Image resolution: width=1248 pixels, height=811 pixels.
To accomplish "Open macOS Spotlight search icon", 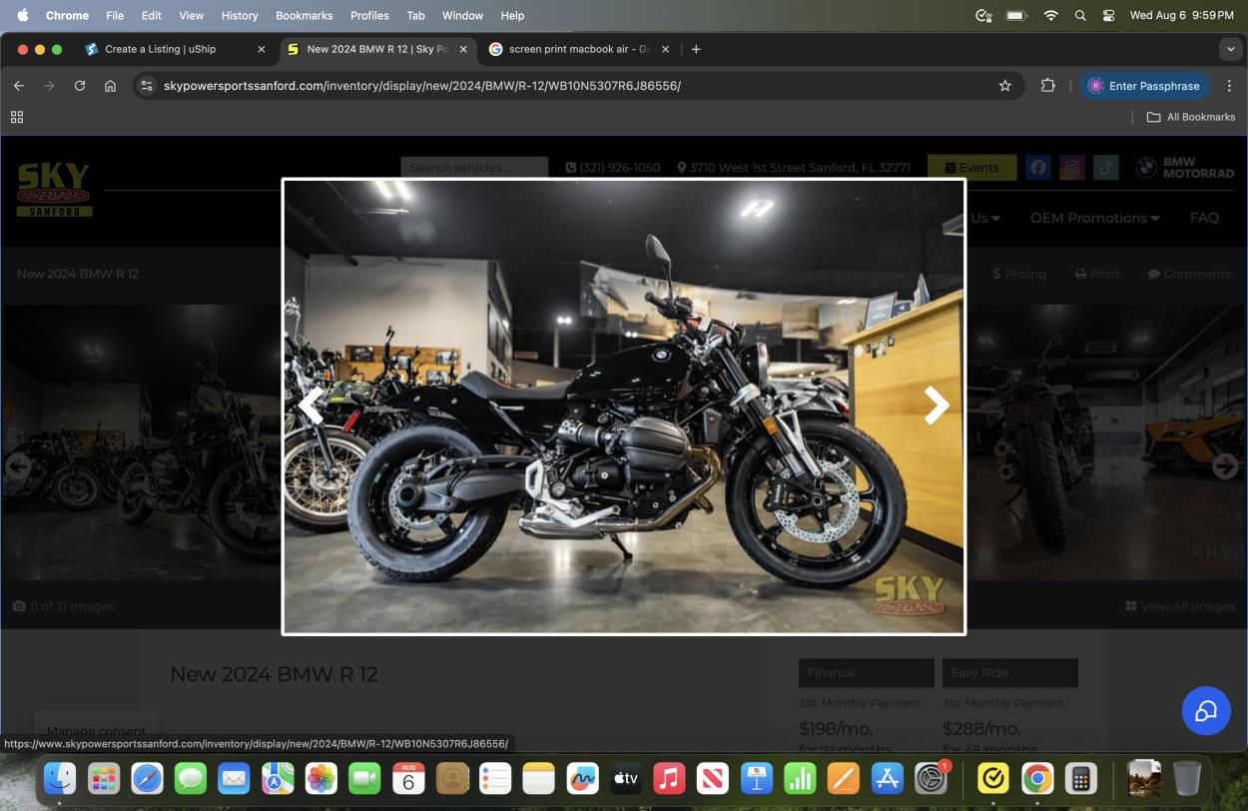I will click(x=1080, y=16).
